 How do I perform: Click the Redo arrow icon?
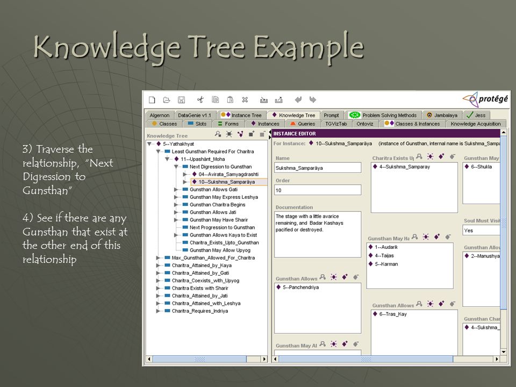pyautogui.click(x=313, y=99)
